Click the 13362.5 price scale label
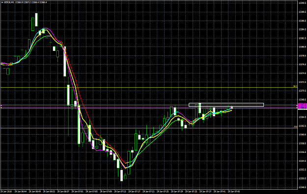This screenshot has height=194, width=307. click(302, 126)
